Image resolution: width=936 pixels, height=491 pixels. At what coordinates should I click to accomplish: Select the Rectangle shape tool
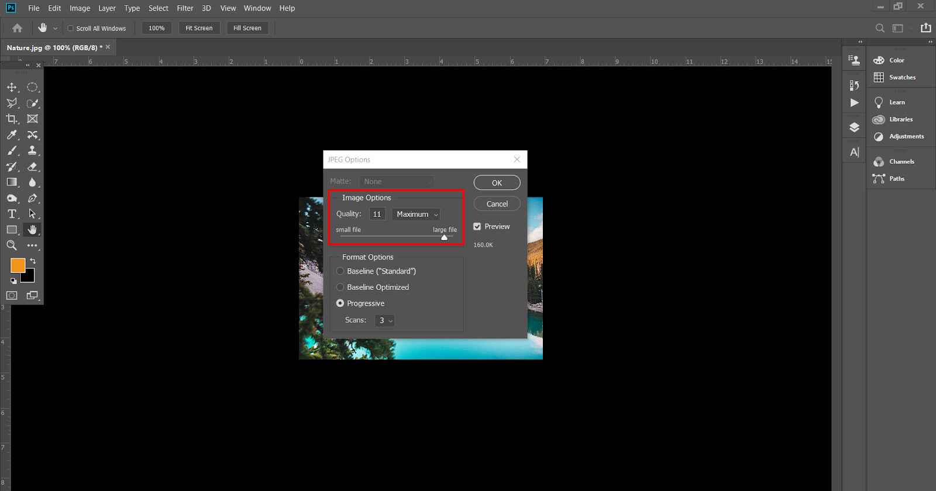click(12, 230)
